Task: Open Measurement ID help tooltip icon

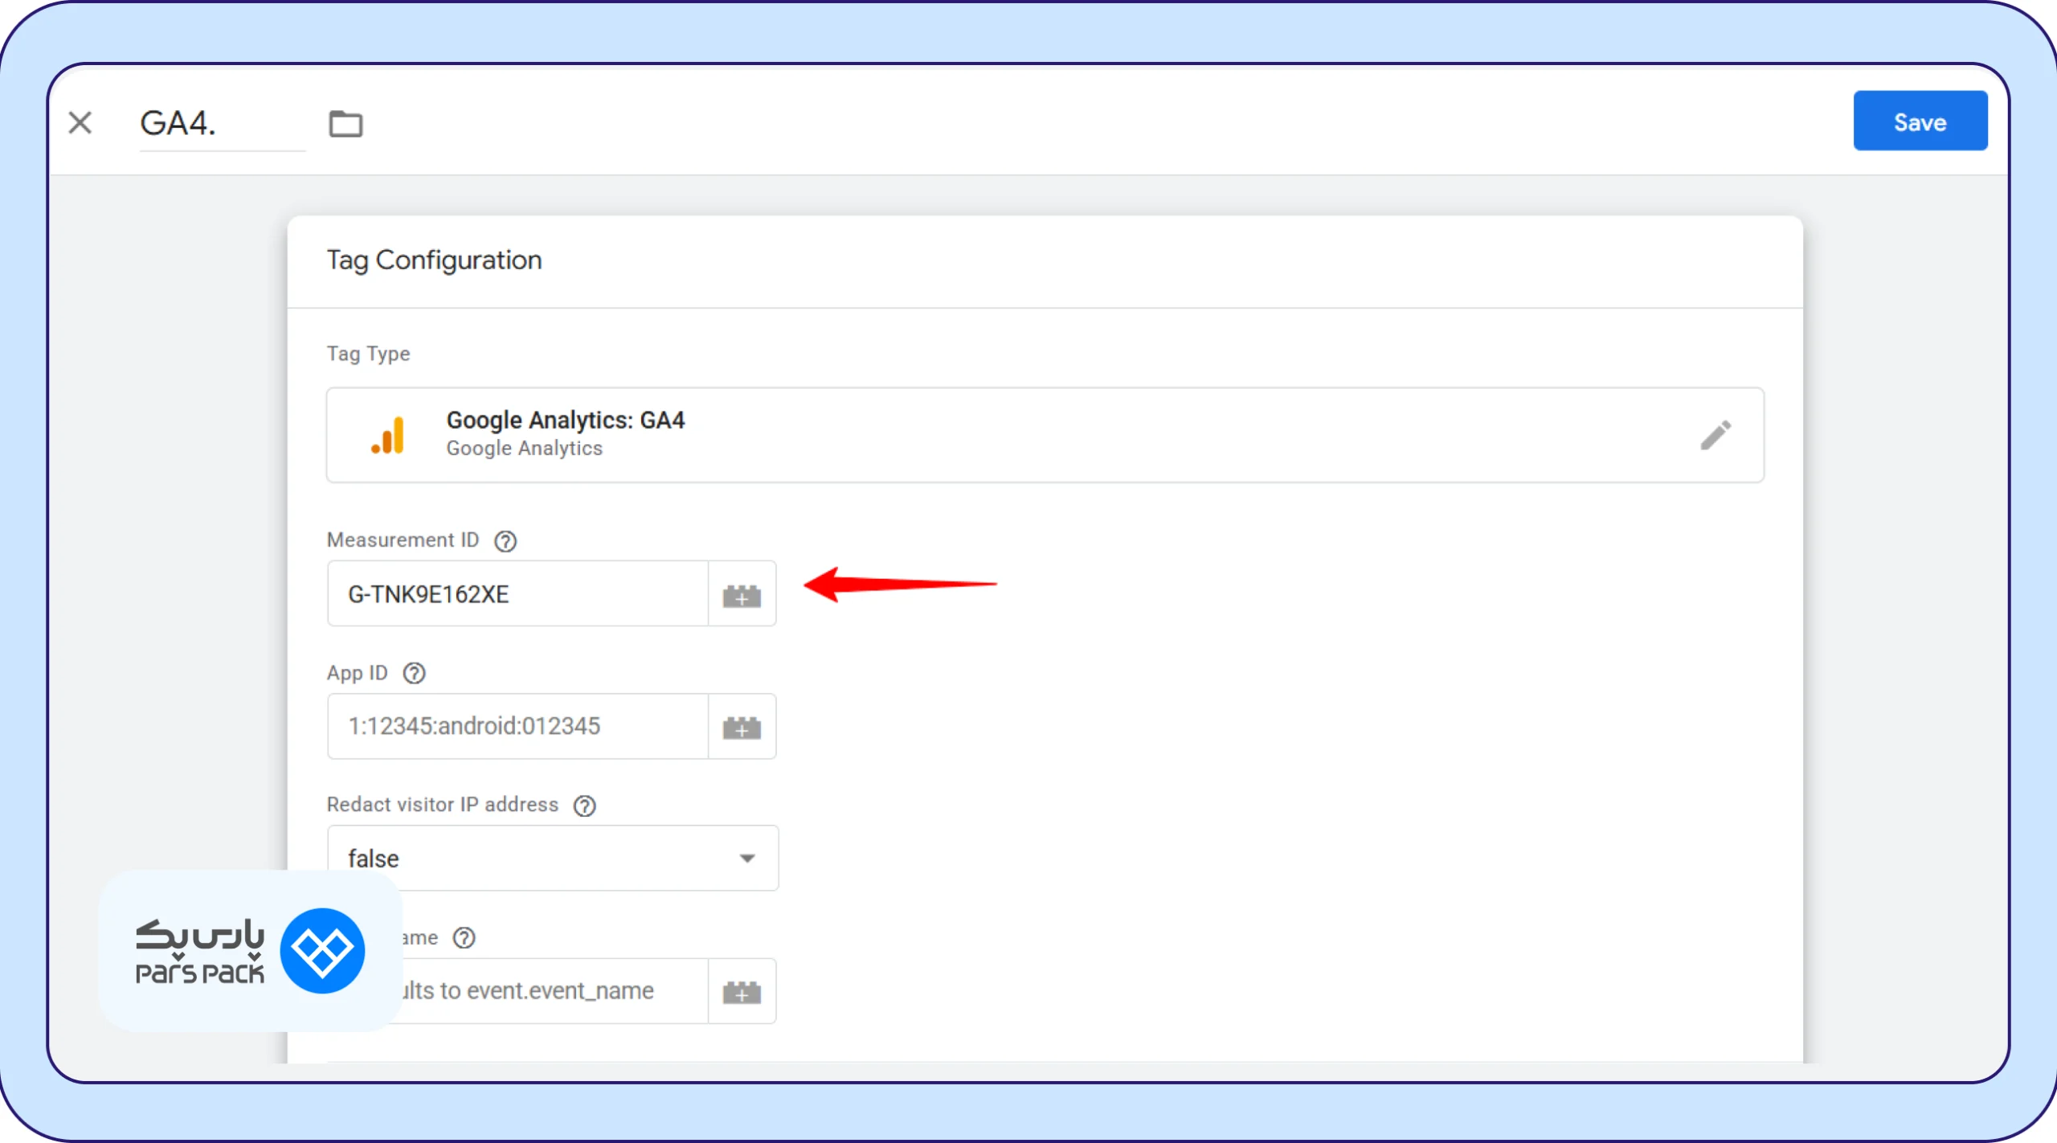Action: tap(505, 541)
